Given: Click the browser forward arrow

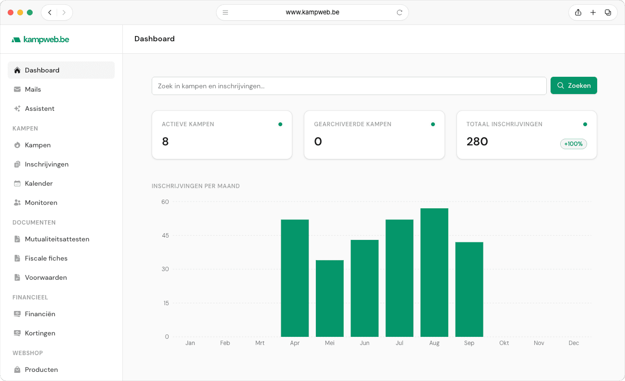Looking at the screenshot, I should click(x=64, y=12).
